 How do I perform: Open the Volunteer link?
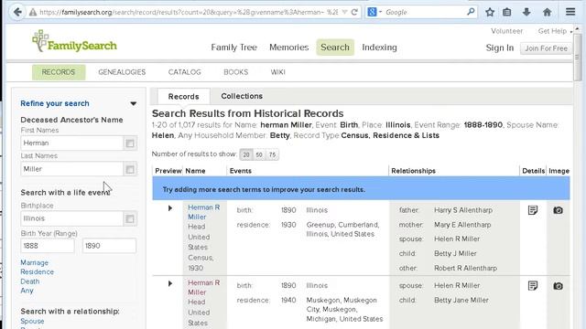(506, 31)
